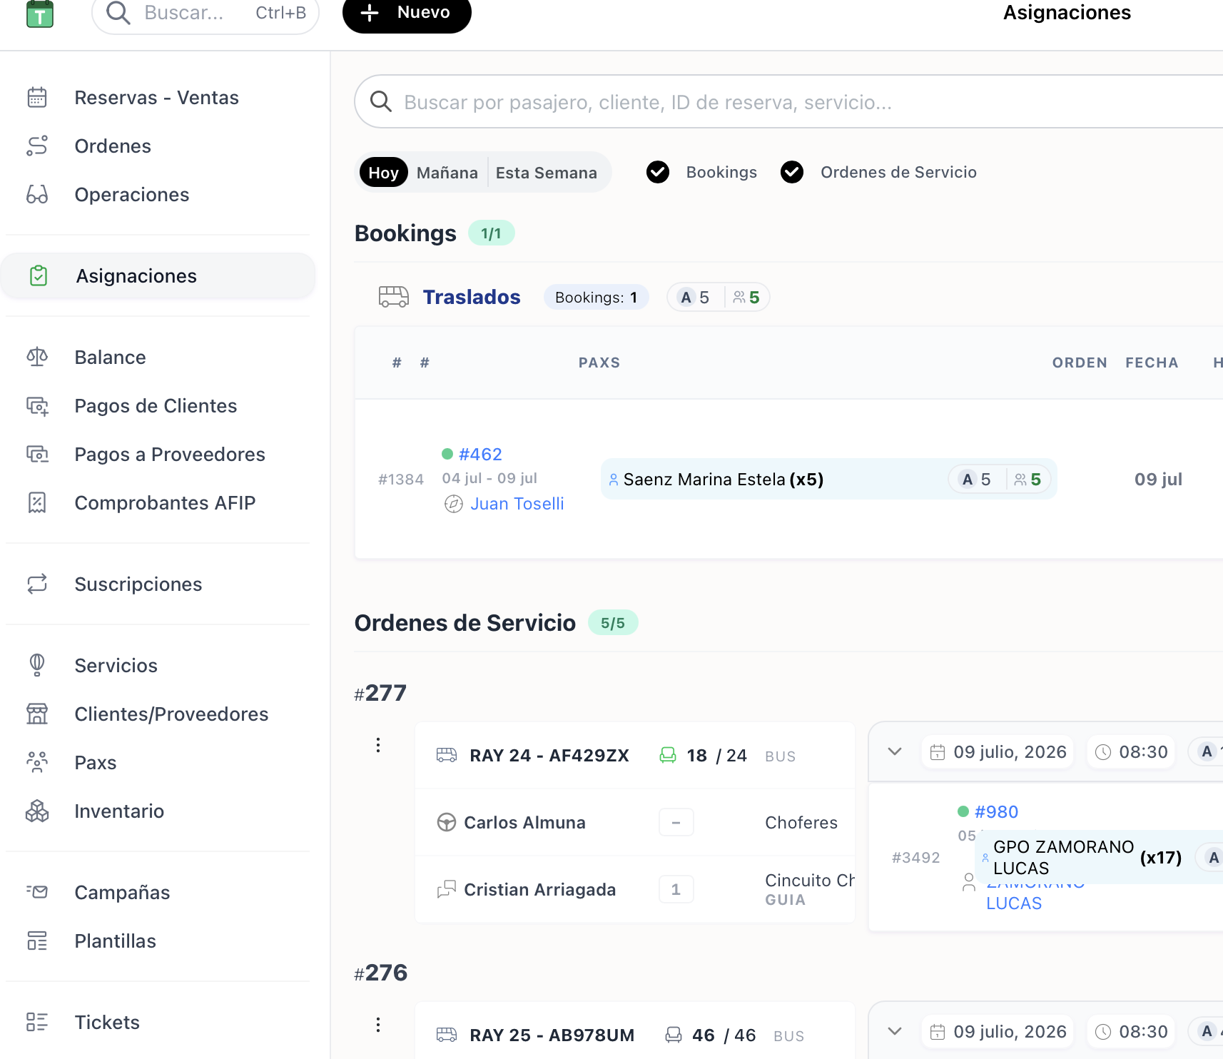Viewport: 1223px width, 1059px height.
Task: Click the FECHA column header
Action: point(1152,363)
